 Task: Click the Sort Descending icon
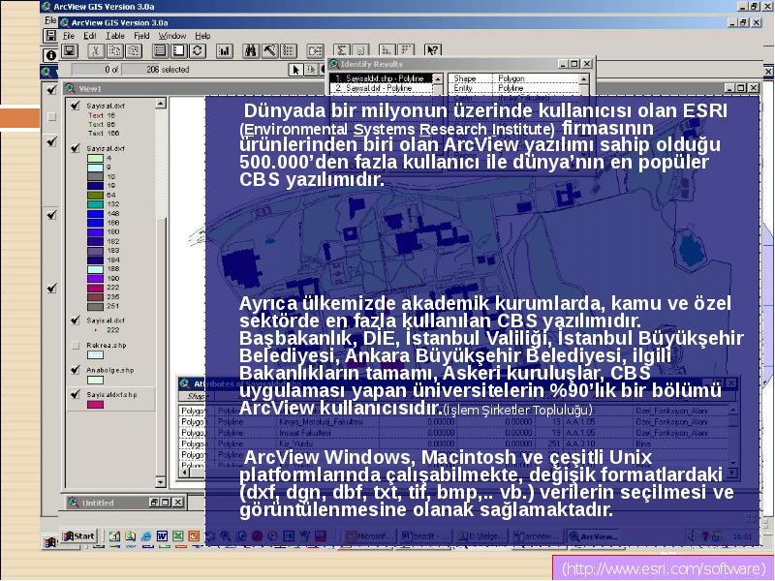[406, 50]
